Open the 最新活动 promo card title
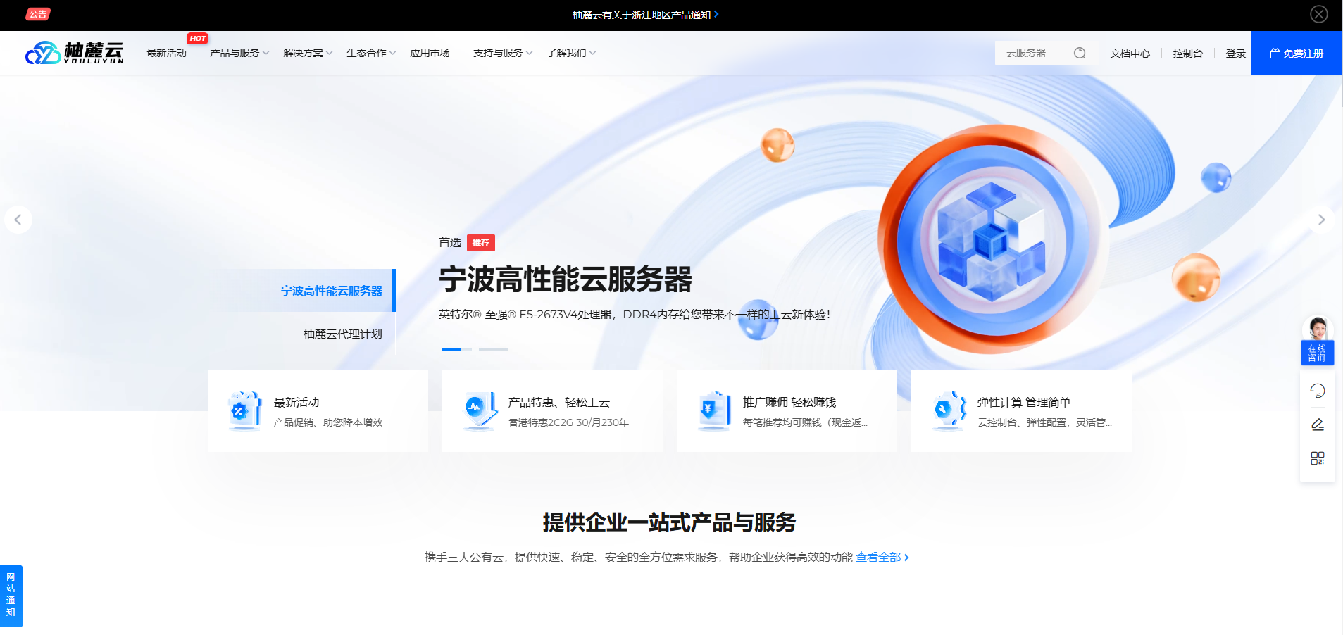The height and width of the screenshot is (635, 1343). (296, 402)
